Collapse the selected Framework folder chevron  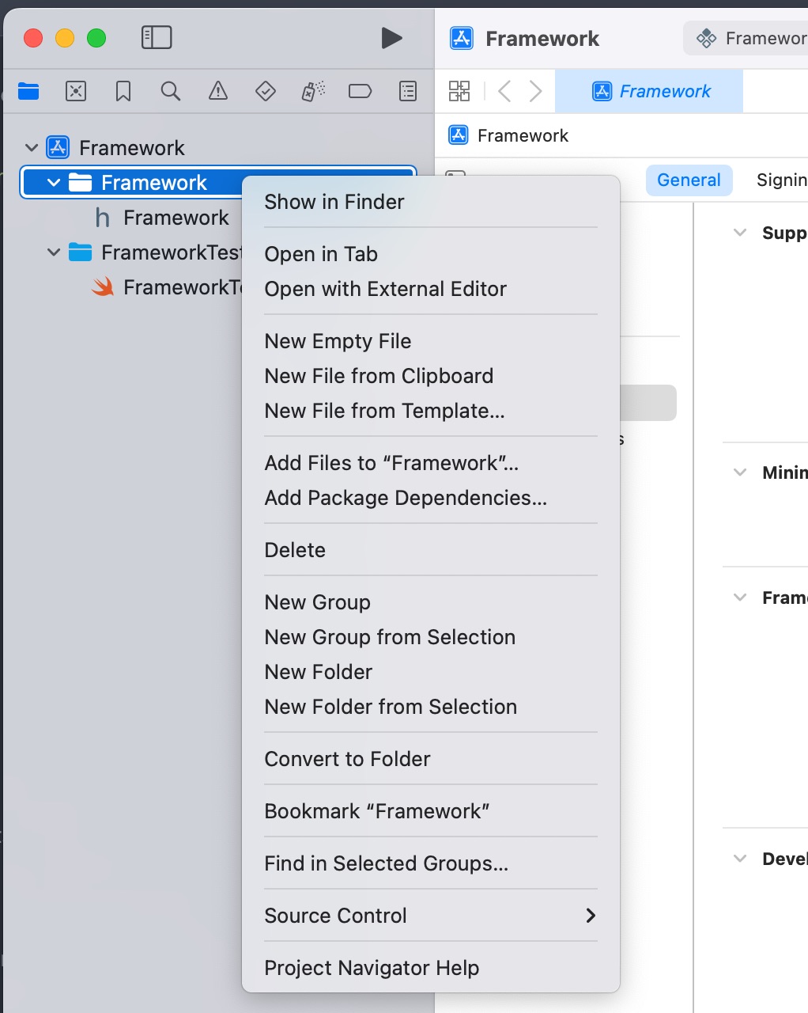(x=53, y=182)
